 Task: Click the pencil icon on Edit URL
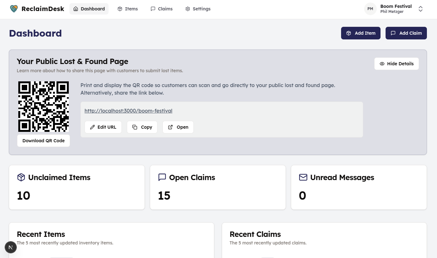pyautogui.click(x=92, y=127)
